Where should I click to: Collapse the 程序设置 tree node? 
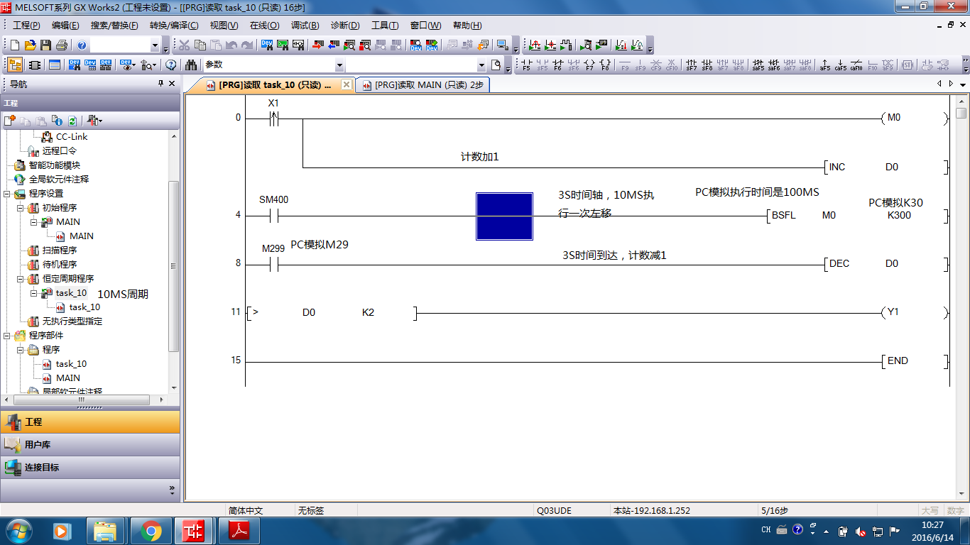pos(7,194)
